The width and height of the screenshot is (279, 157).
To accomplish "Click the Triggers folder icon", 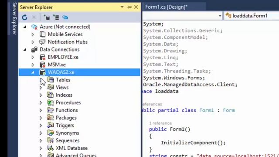I will pyautogui.click(x=51, y=125).
